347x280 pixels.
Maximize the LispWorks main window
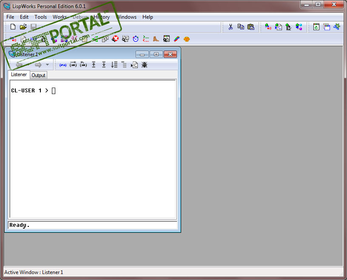pyautogui.click(x=318, y=4)
